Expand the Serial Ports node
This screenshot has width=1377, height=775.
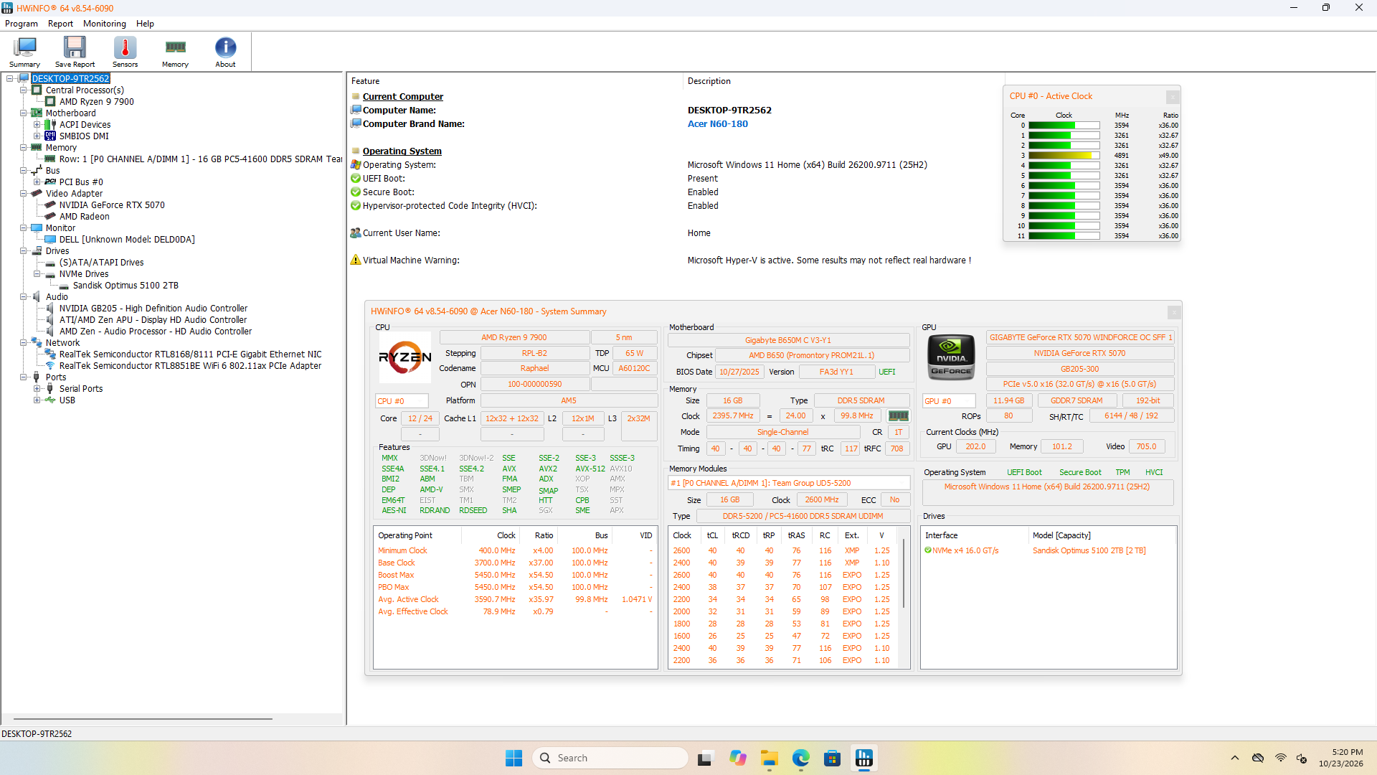pos(37,389)
